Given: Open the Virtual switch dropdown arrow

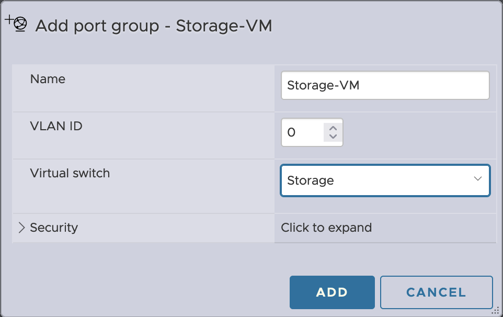Looking at the screenshot, I should tap(478, 179).
